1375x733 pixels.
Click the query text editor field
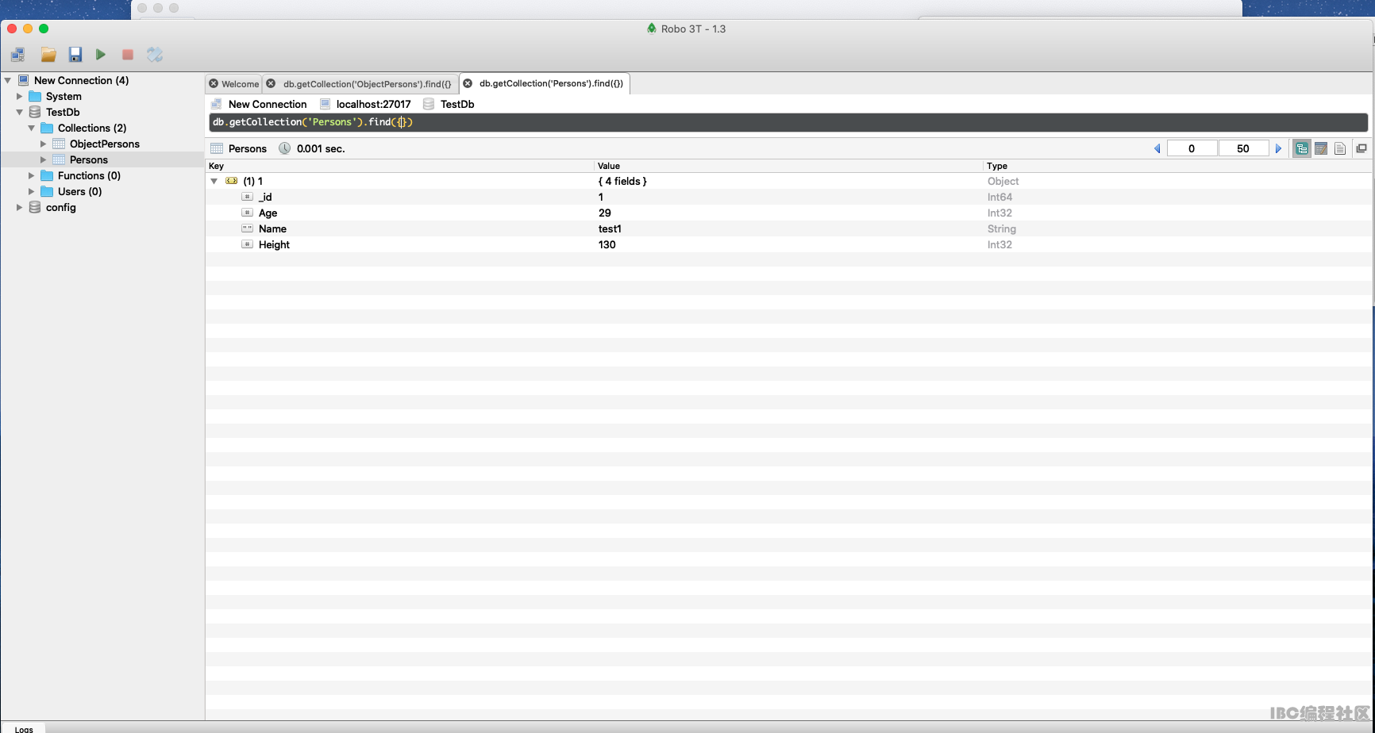point(788,122)
